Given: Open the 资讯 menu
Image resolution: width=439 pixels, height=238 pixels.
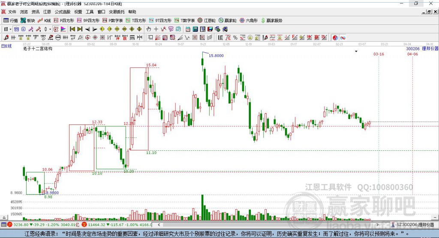Looking at the screenshot, I should click(35, 12).
